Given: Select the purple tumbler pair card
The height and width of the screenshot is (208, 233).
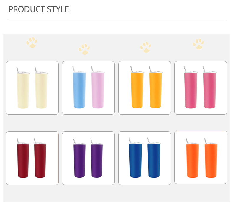Looking at the screenshot, I should (88, 158).
